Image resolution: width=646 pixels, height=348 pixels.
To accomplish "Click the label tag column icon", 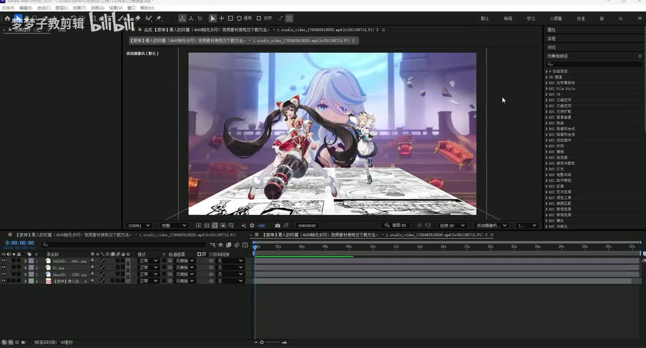I will [30, 254].
